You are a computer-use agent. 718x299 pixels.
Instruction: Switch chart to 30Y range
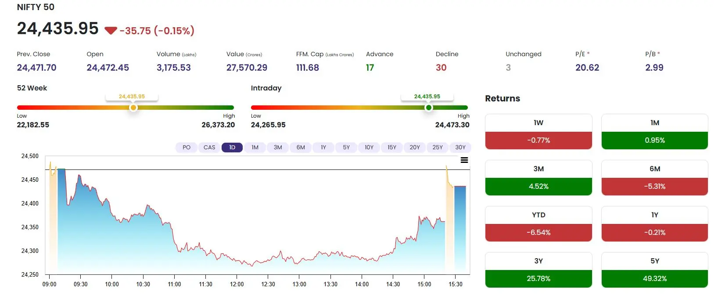tap(460, 148)
